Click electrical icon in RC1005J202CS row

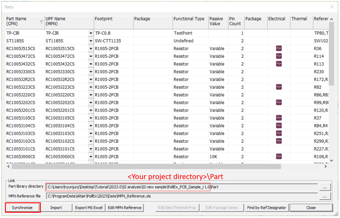(x=279, y=103)
